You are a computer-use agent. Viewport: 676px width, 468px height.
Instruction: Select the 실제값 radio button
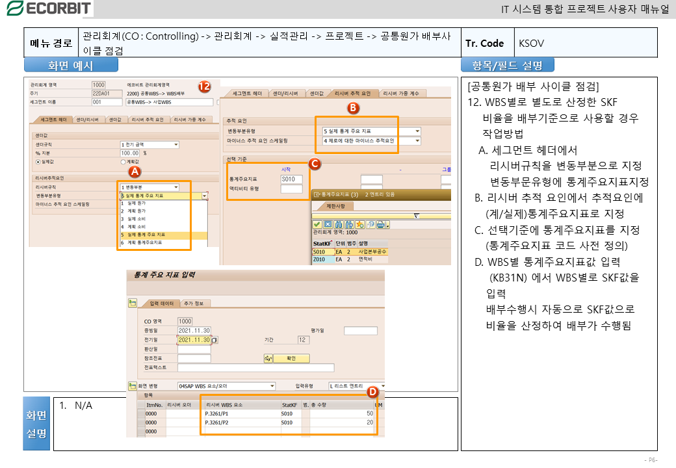(38, 161)
